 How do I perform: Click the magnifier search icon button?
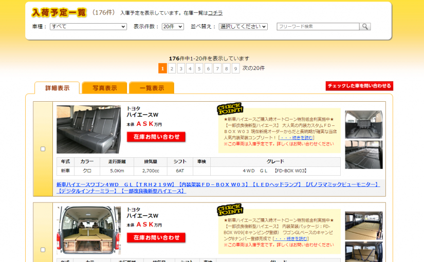365,27
